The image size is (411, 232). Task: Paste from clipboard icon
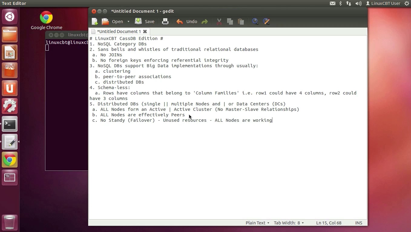click(x=241, y=22)
